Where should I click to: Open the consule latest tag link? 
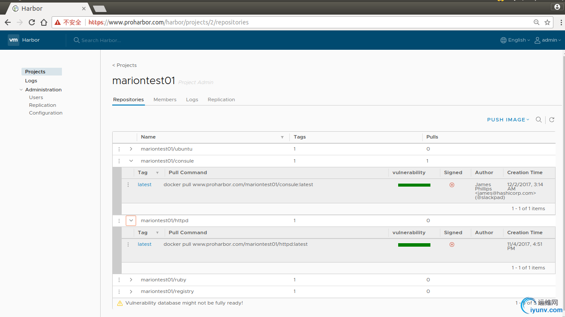144,184
